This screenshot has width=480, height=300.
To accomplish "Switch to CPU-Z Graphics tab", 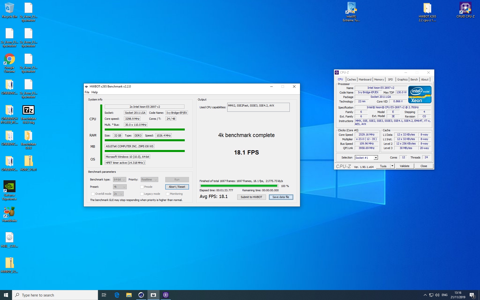I will [402, 79].
